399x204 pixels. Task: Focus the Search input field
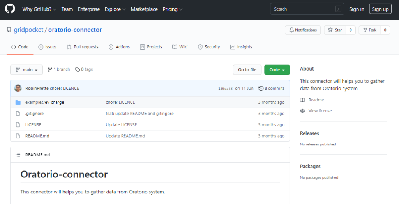click(307, 9)
